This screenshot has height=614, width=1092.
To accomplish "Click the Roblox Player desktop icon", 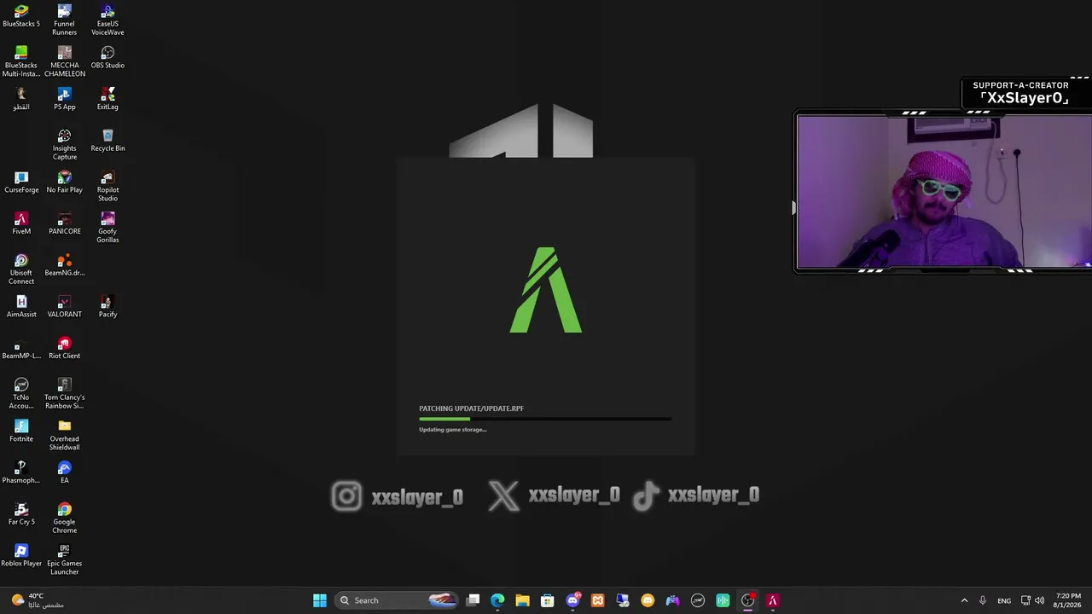I will pos(21,556).
